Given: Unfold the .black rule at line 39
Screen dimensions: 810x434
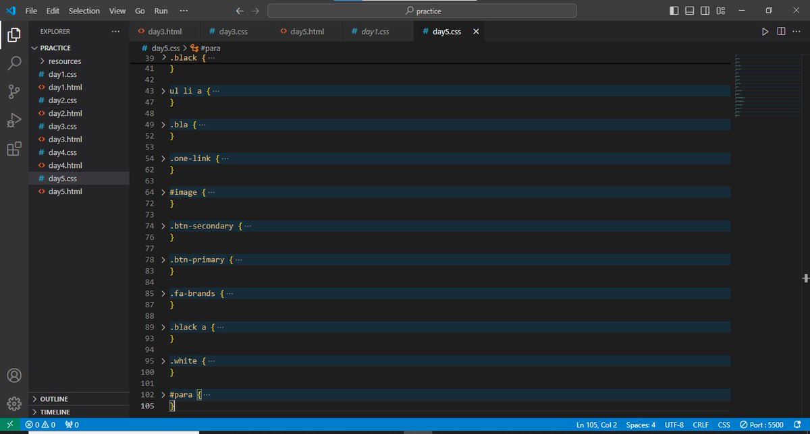Looking at the screenshot, I should 163,57.
